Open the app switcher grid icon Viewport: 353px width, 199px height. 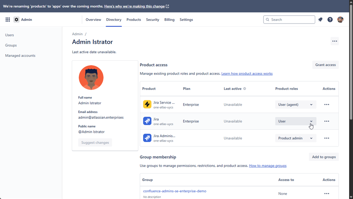coord(8,19)
